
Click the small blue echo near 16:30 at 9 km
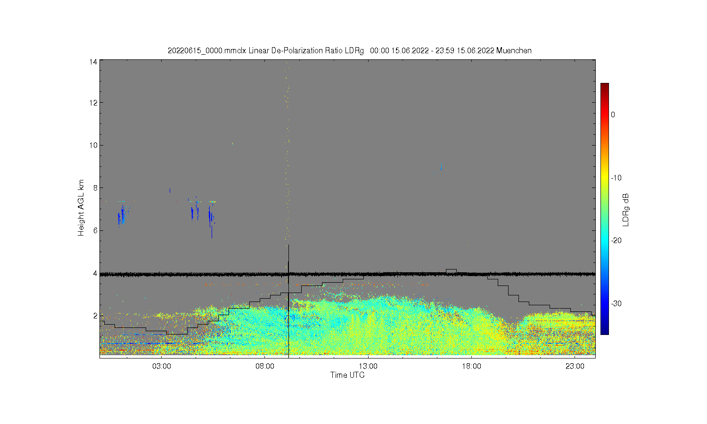pyautogui.click(x=441, y=166)
